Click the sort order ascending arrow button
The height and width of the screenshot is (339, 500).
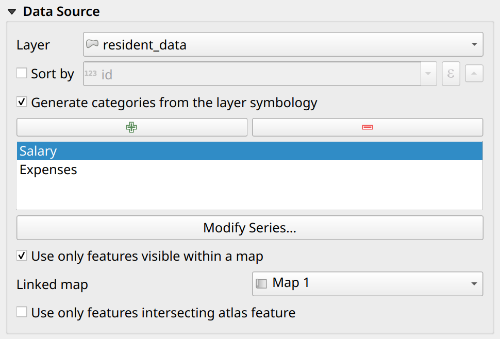coord(474,74)
